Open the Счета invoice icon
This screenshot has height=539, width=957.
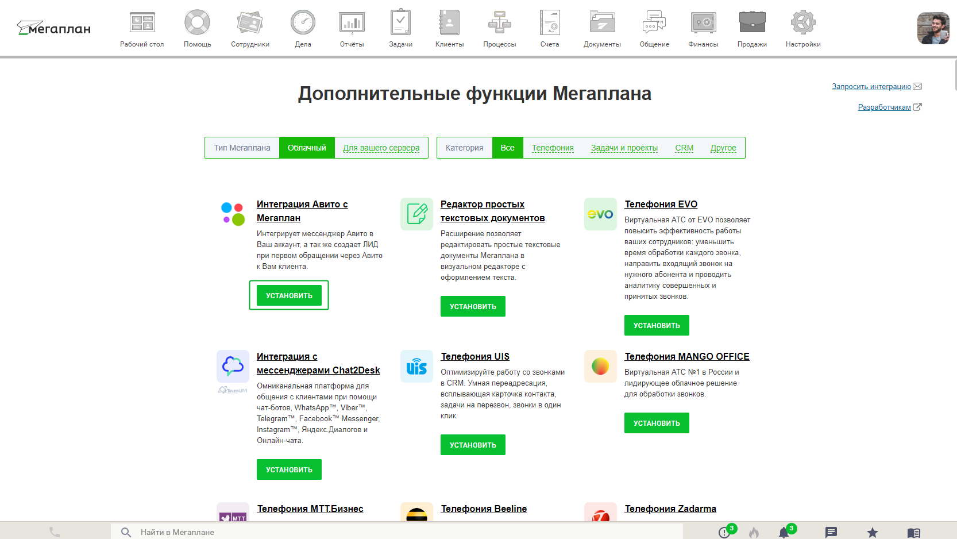tap(550, 23)
